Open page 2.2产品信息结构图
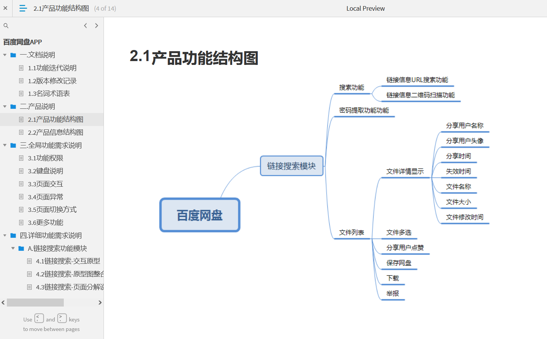This screenshot has height=339, width=547. point(55,132)
